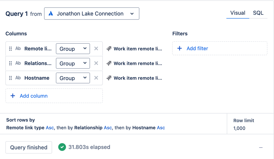The width and height of the screenshot is (274, 159).
Task: Select the Hostname column name
Action: [37, 78]
